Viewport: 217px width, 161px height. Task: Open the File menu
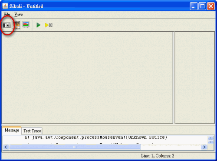click(x=7, y=14)
